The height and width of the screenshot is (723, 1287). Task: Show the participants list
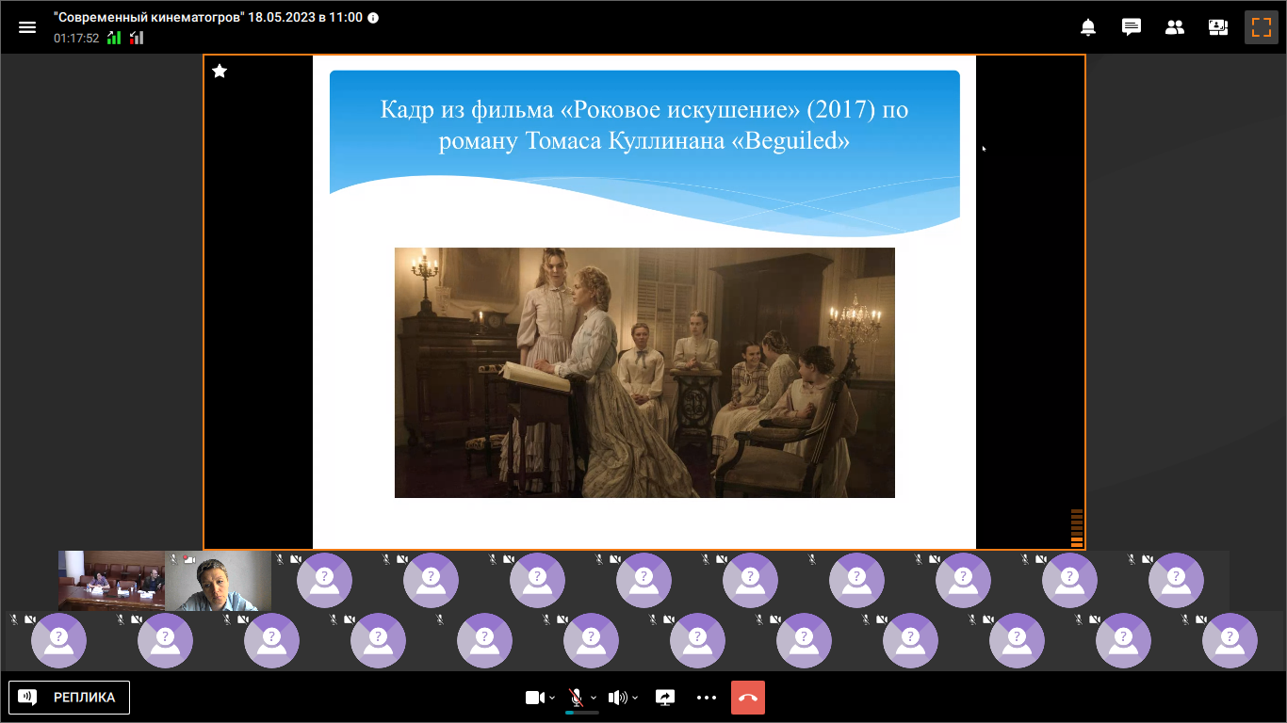(1175, 27)
